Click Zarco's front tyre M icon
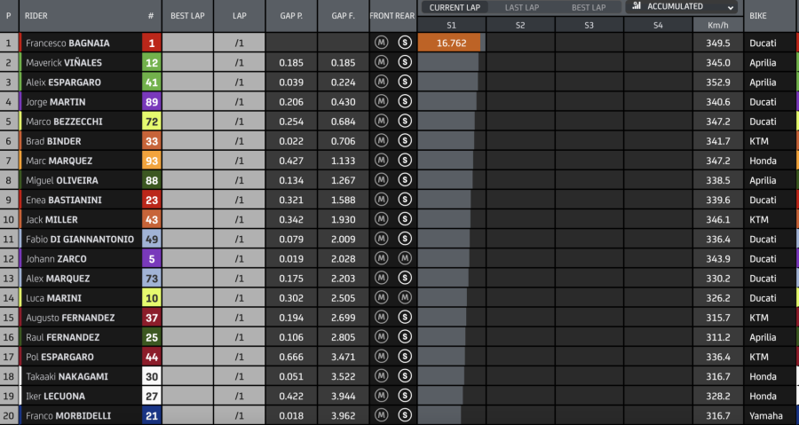The image size is (799, 425). (x=381, y=258)
